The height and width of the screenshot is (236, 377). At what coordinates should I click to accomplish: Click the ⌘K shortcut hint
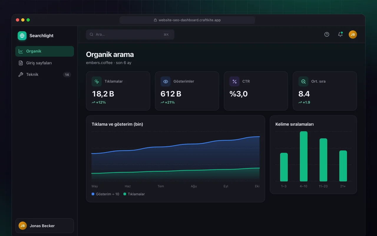pos(166,35)
